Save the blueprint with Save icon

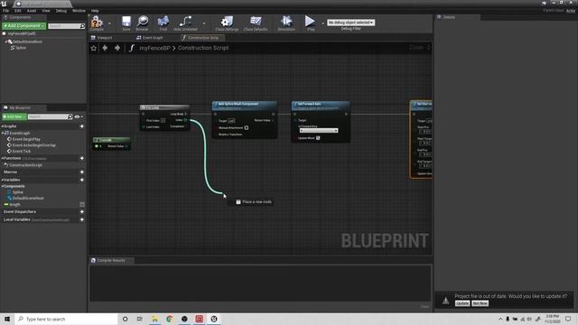click(x=126, y=23)
